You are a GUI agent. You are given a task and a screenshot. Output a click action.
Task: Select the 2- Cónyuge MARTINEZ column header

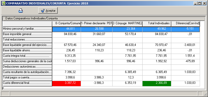click(127, 23)
